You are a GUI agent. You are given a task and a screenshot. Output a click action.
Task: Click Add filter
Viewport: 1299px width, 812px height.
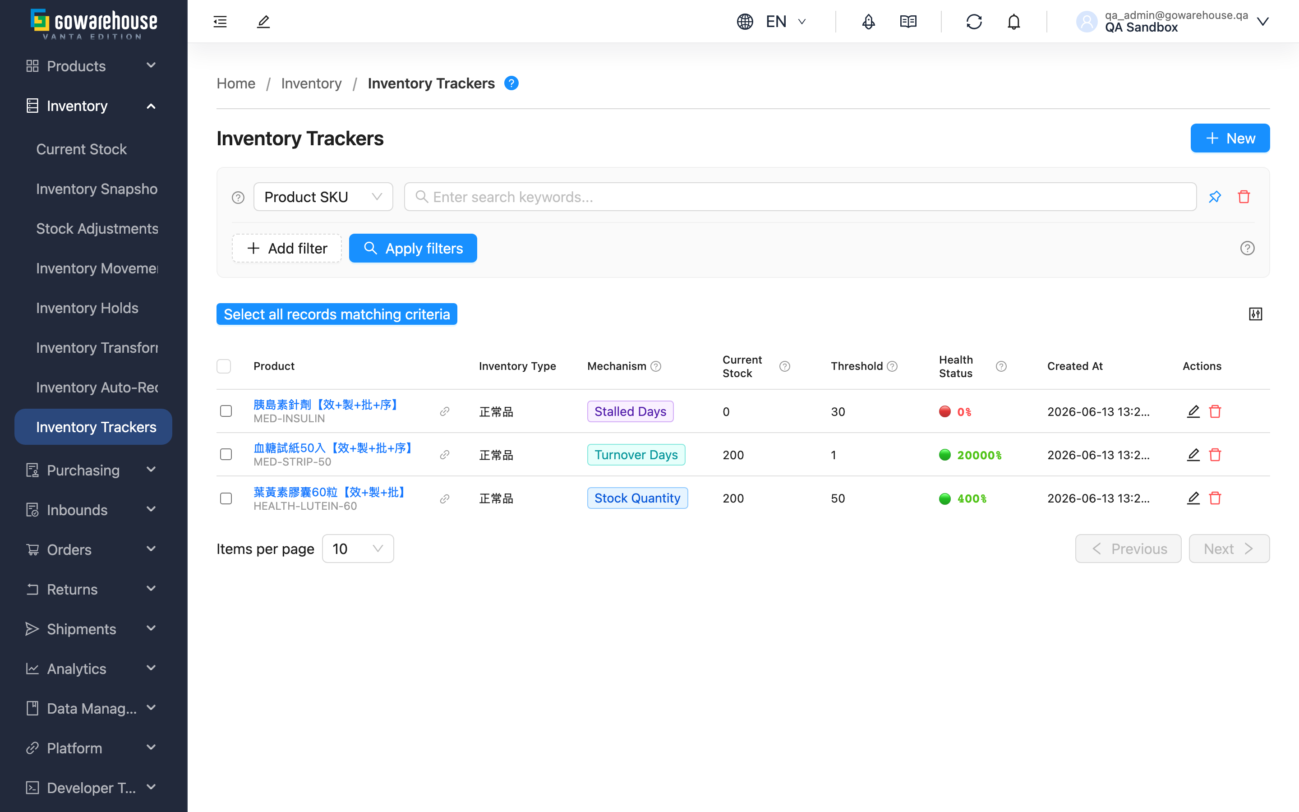click(287, 248)
